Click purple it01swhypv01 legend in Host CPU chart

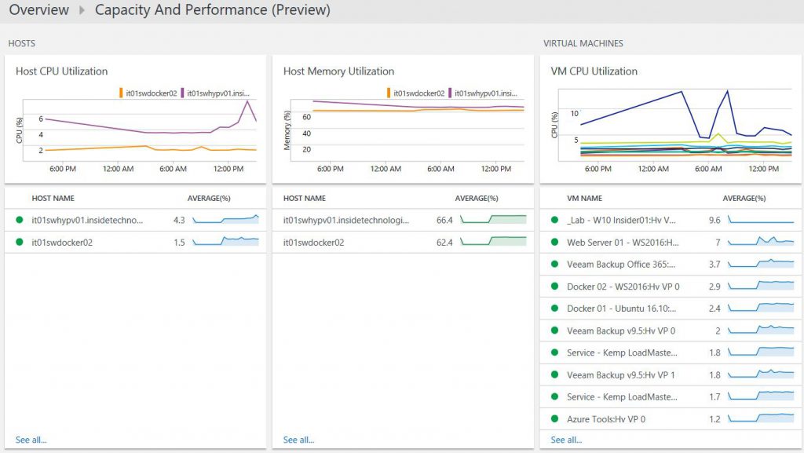tap(215, 93)
